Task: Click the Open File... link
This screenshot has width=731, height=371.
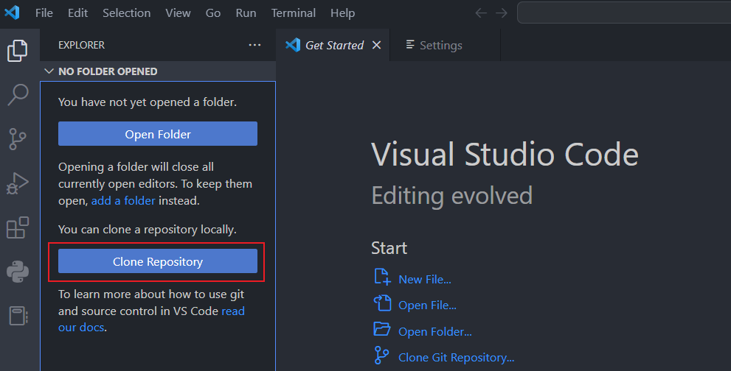Action: (427, 305)
